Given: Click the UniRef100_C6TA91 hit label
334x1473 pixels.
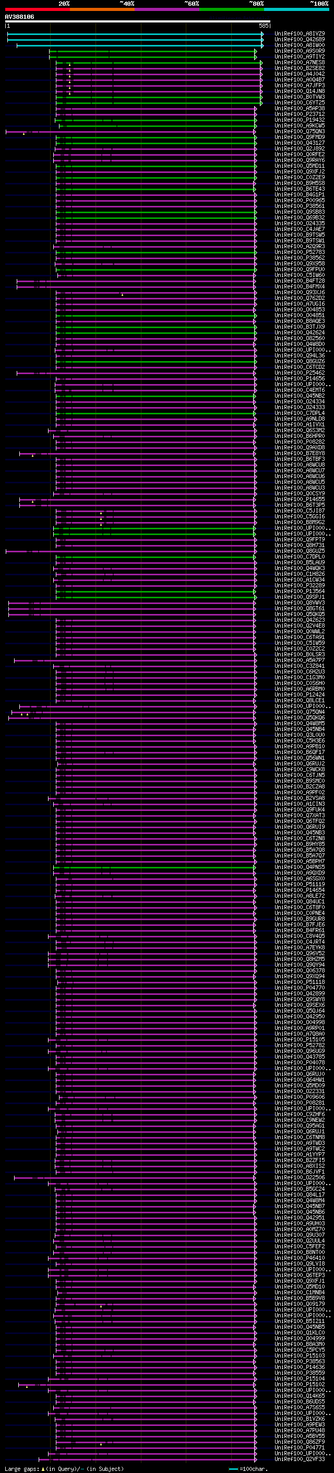Looking at the screenshot, I should [x=300, y=637].
